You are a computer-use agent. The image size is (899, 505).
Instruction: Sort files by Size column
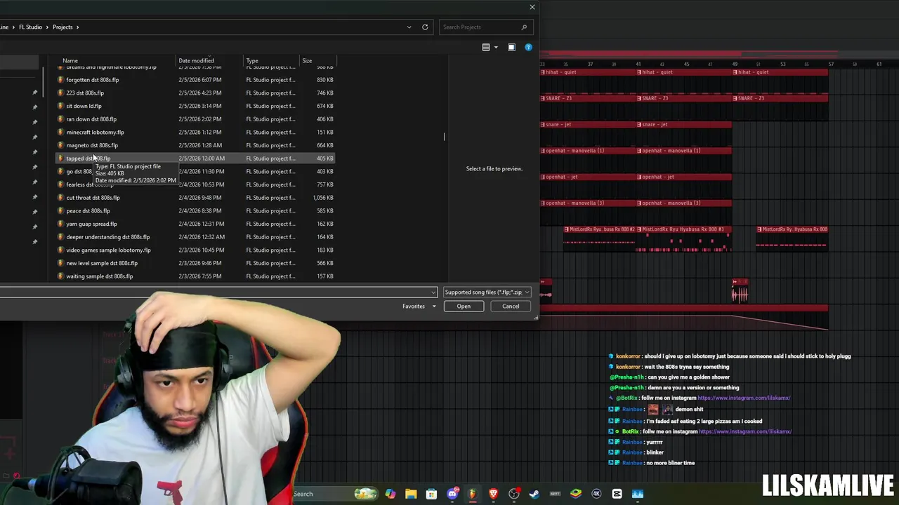307,60
